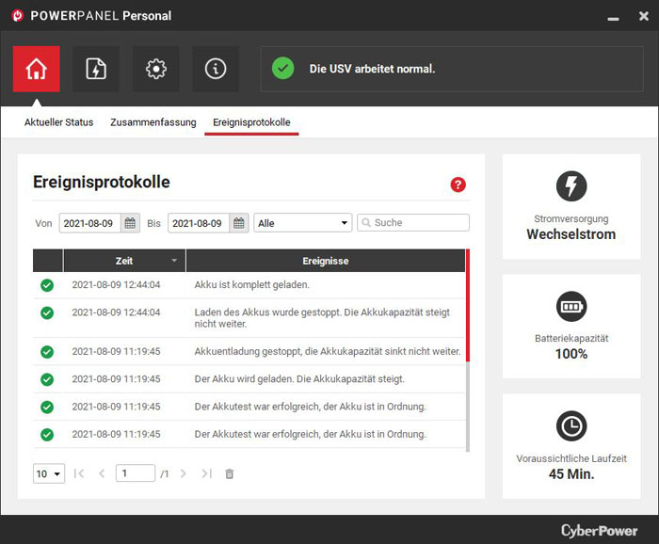659x544 pixels.
Task: Click the PowerPanel logo icon
Action: tap(18, 16)
